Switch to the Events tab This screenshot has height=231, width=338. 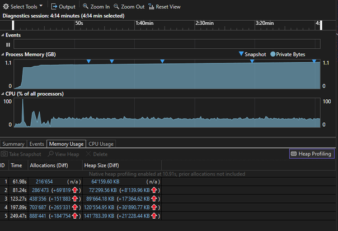coord(36,144)
